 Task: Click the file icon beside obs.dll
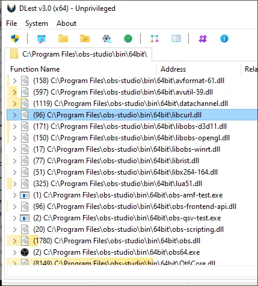pyautogui.click(x=25, y=241)
